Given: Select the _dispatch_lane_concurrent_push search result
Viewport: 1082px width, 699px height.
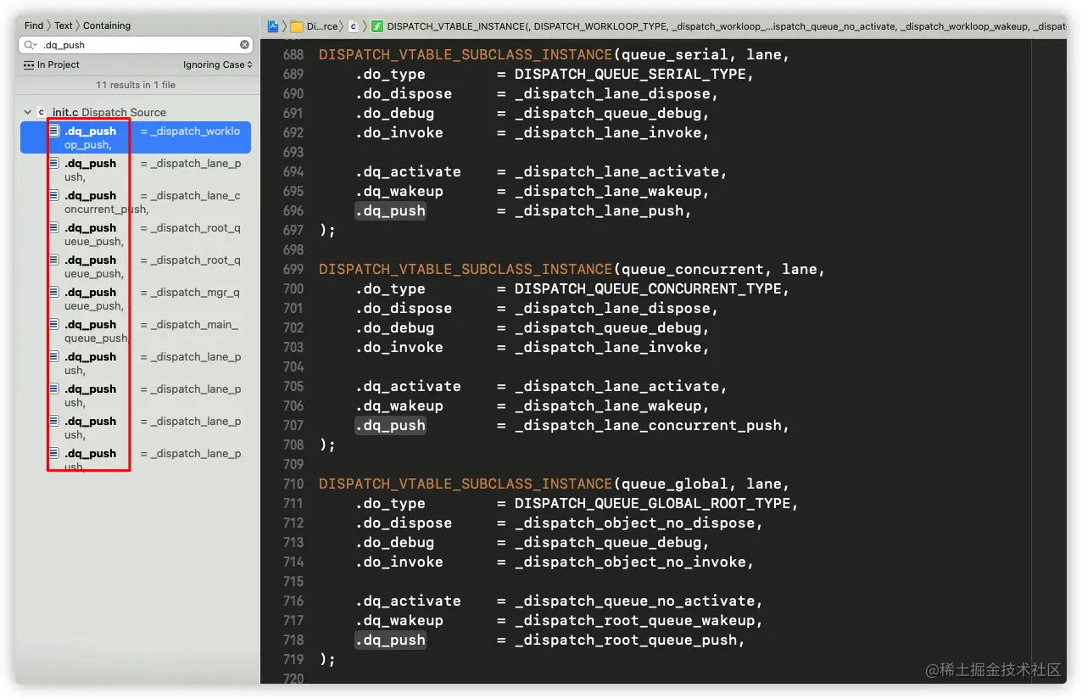Looking at the screenshot, I should (x=136, y=202).
